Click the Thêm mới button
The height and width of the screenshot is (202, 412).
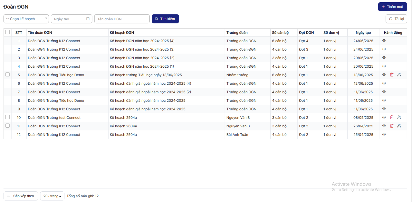point(392,7)
